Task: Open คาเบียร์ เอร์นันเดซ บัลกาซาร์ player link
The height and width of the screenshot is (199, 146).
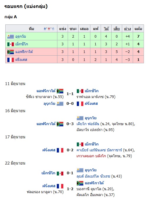Action: [99, 150]
